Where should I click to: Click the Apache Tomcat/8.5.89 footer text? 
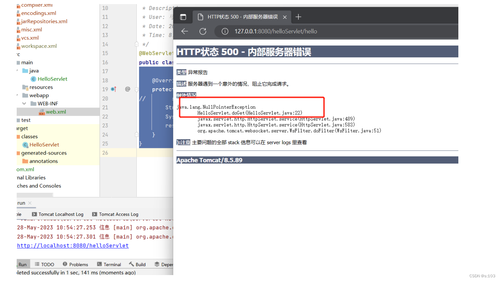210,160
